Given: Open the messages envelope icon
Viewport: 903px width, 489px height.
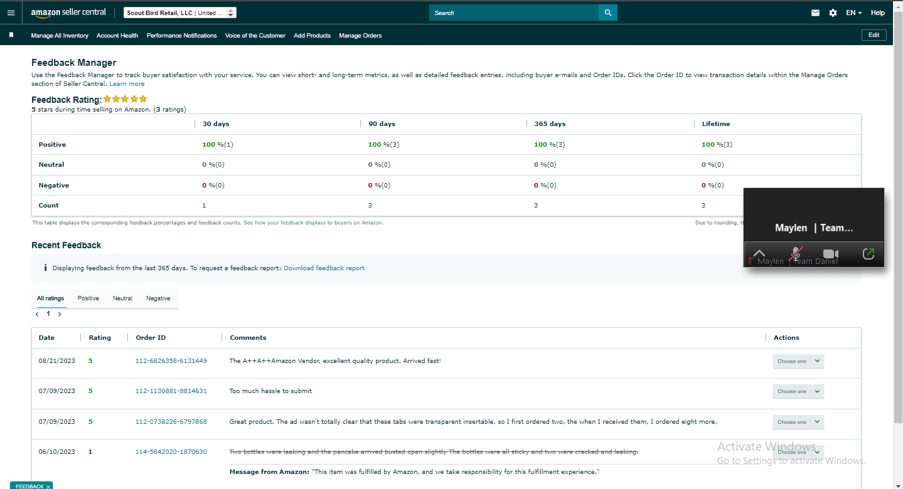Looking at the screenshot, I should pos(815,13).
